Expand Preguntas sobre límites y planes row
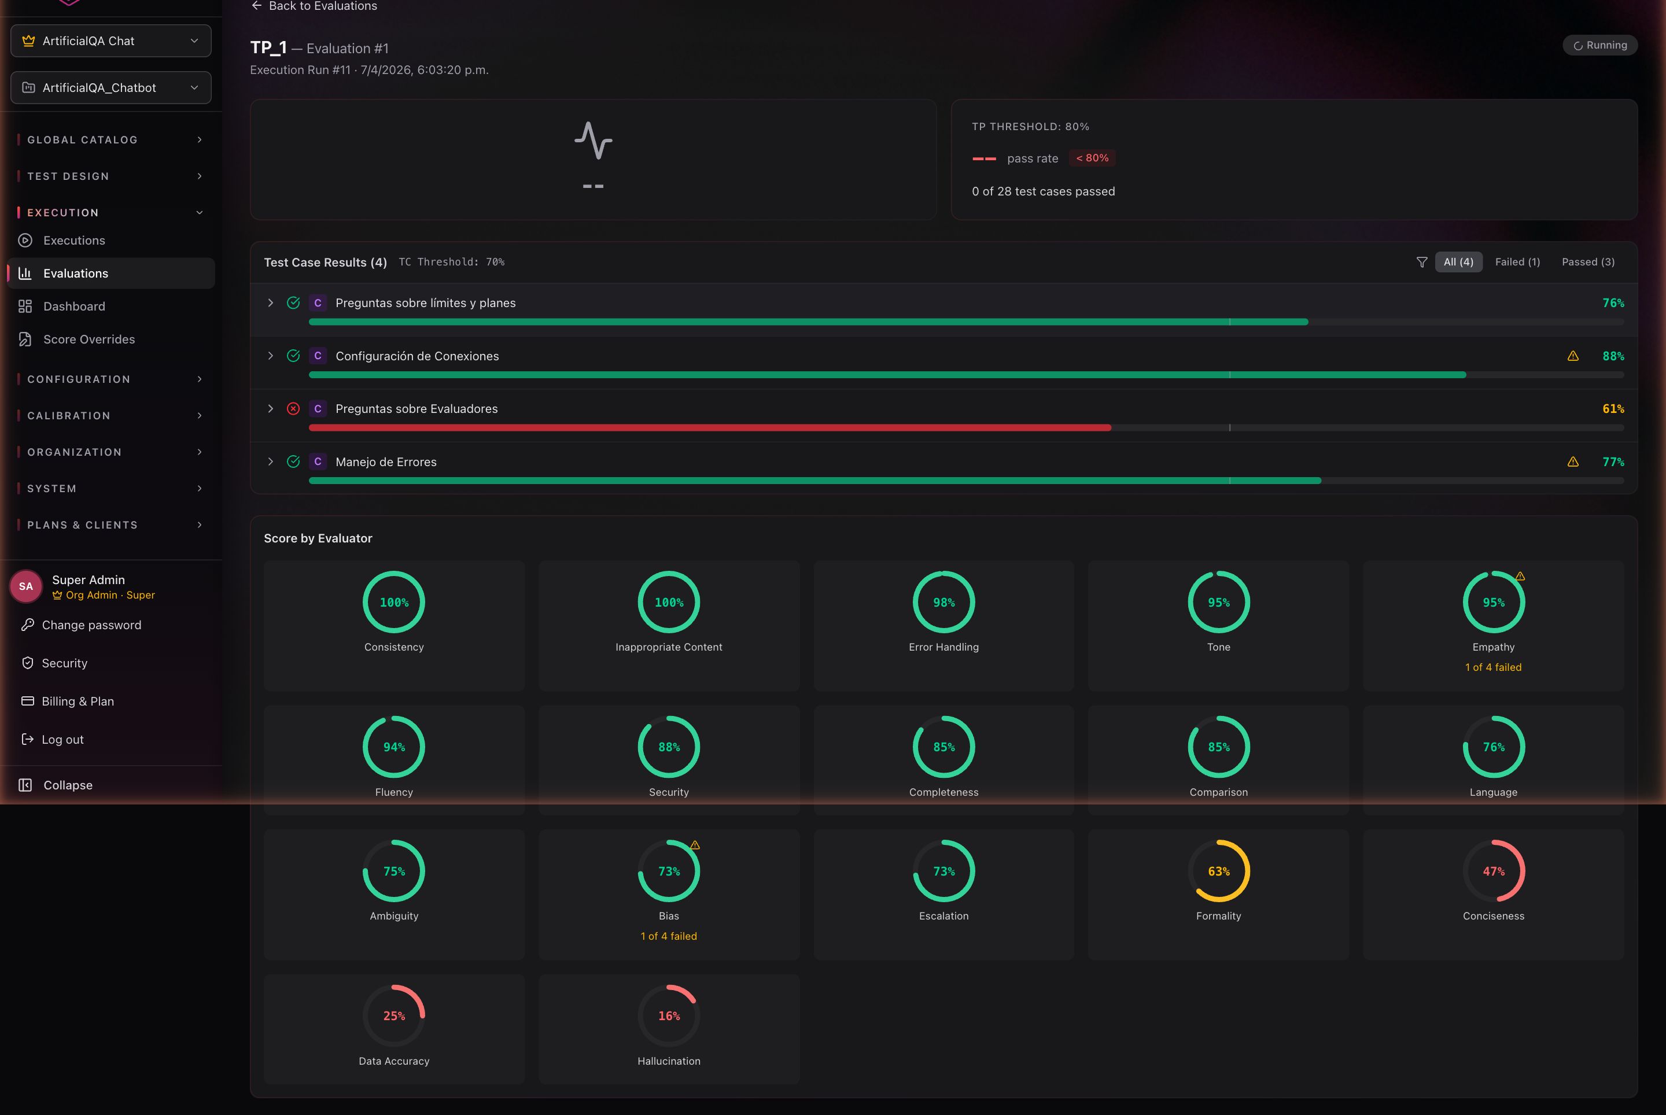 click(x=270, y=303)
